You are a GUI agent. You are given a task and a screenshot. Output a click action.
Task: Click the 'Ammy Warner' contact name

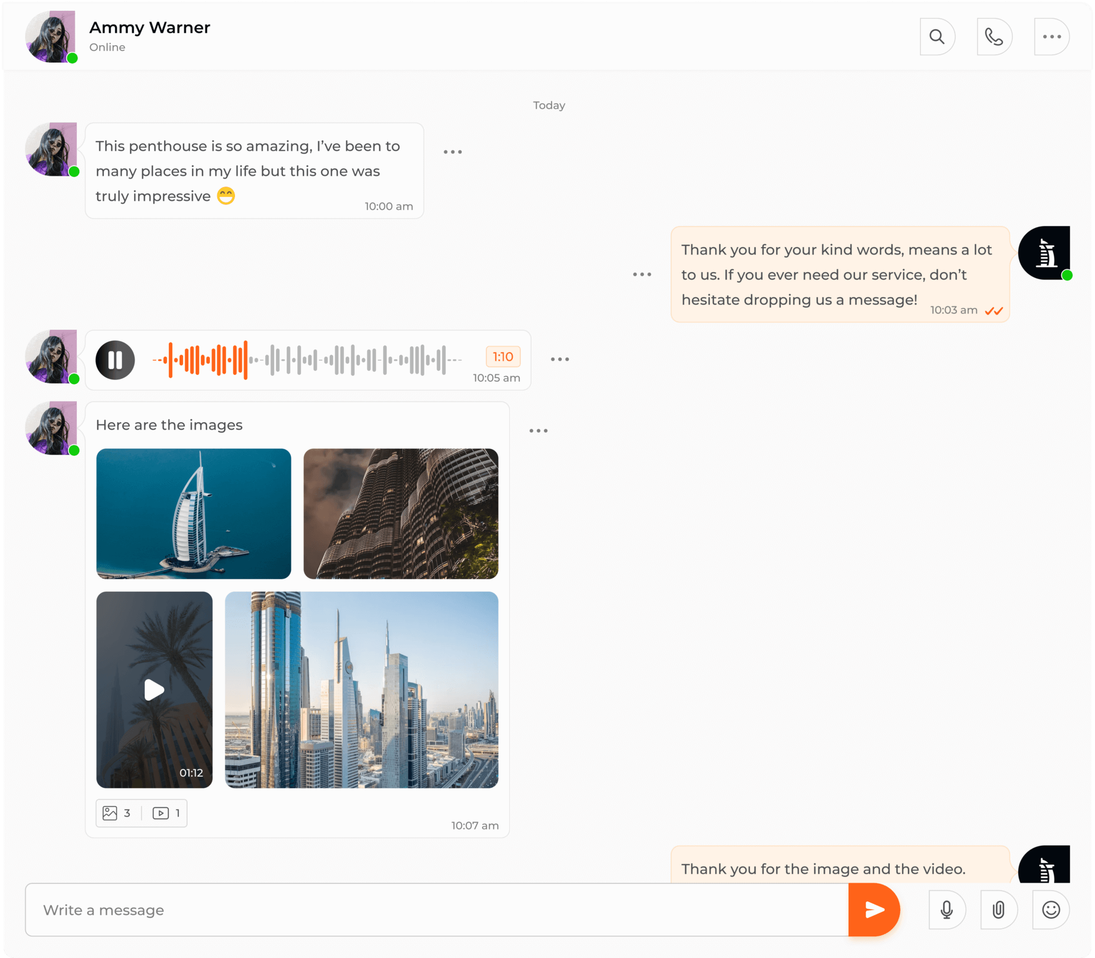click(150, 27)
